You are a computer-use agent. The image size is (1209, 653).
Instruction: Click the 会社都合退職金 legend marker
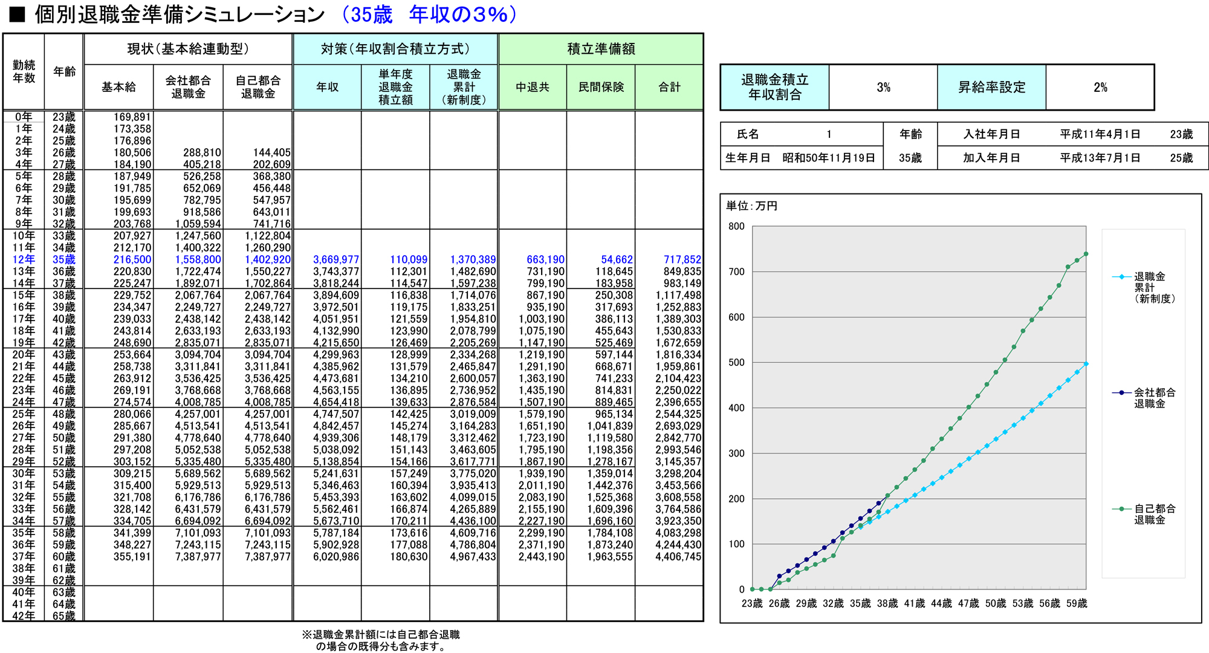[1121, 392]
